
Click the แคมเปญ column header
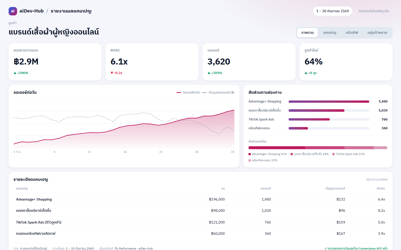tap(22, 188)
